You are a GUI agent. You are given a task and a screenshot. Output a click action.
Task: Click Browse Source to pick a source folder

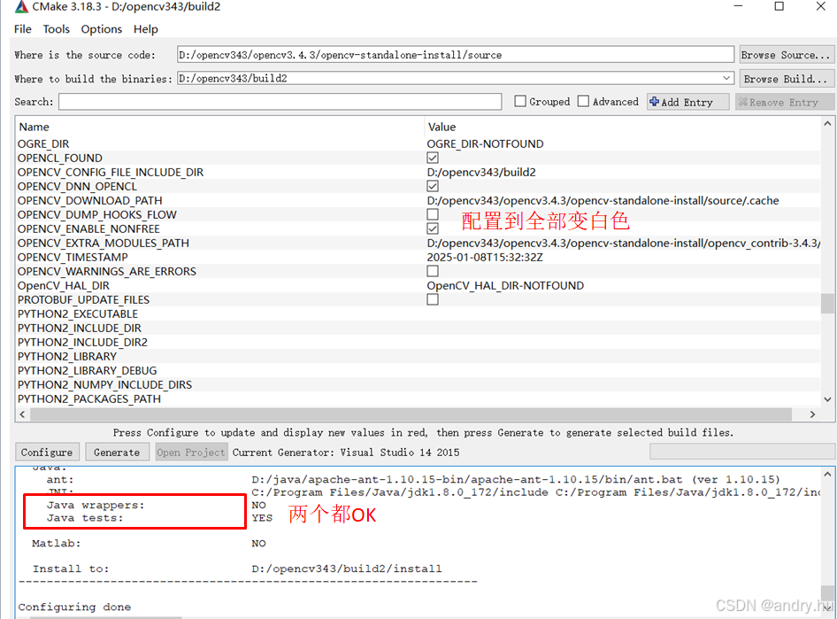pyautogui.click(x=786, y=54)
